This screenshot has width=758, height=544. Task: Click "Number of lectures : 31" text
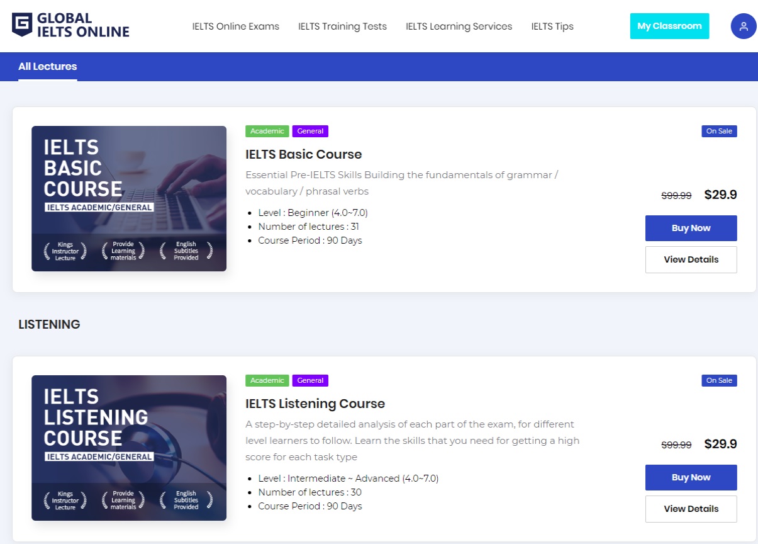click(x=309, y=227)
